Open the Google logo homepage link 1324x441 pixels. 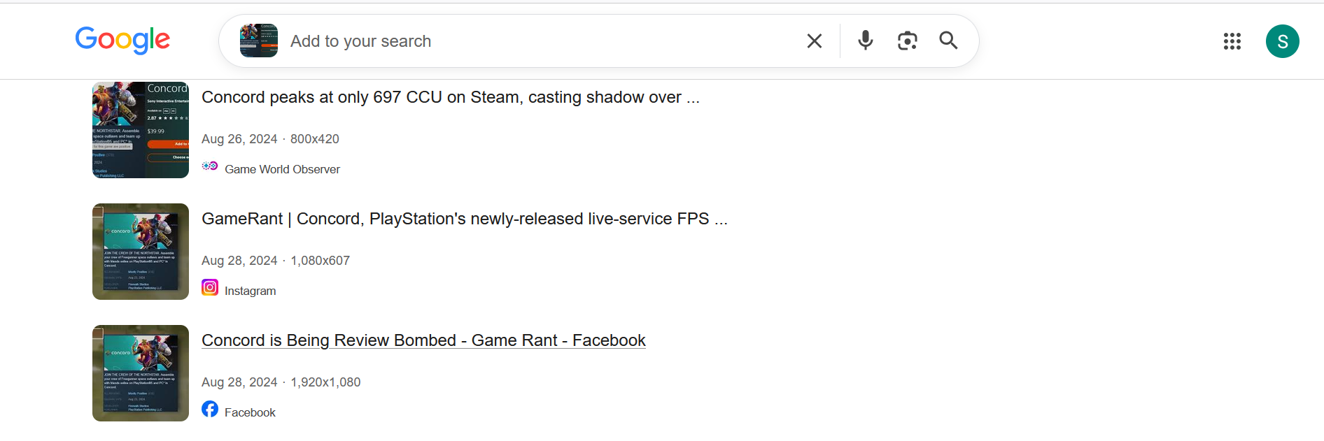(122, 40)
